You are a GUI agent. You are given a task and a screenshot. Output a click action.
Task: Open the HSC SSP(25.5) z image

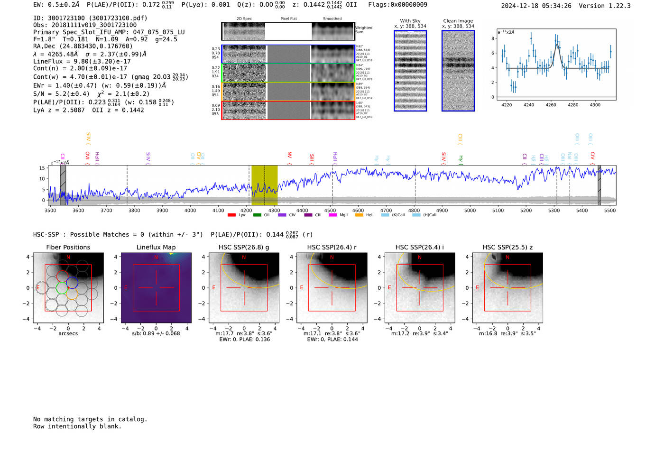click(x=507, y=288)
